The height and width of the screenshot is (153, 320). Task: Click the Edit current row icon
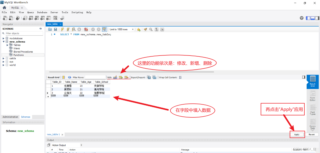click(115, 77)
